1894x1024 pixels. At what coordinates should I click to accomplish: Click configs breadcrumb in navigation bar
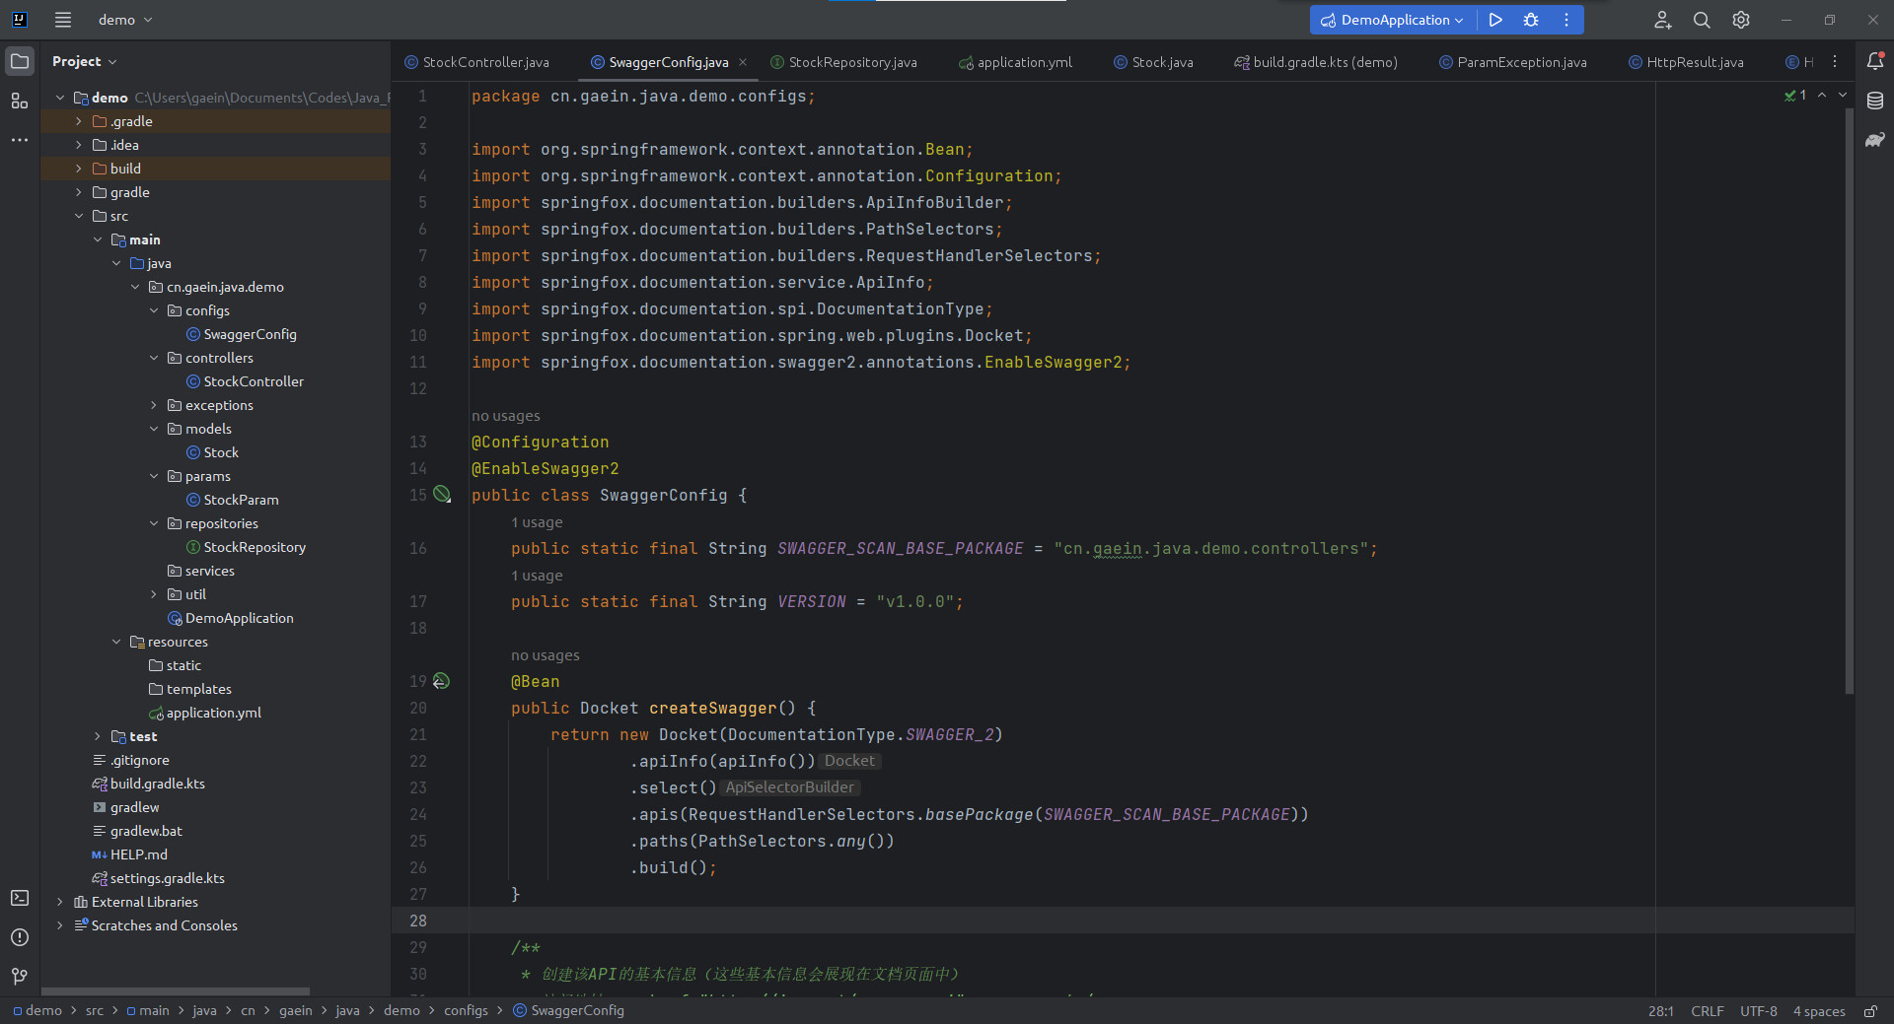click(x=466, y=1010)
